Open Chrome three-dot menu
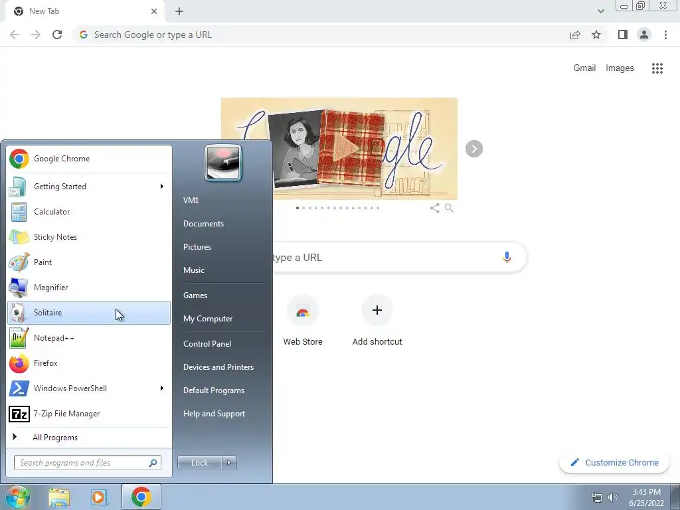 [665, 35]
